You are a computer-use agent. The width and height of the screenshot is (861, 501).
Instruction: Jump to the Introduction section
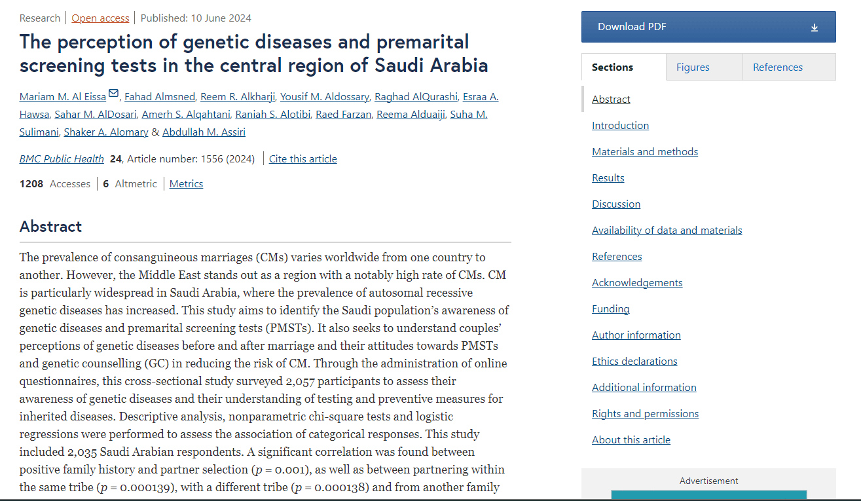[x=620, y=126]
